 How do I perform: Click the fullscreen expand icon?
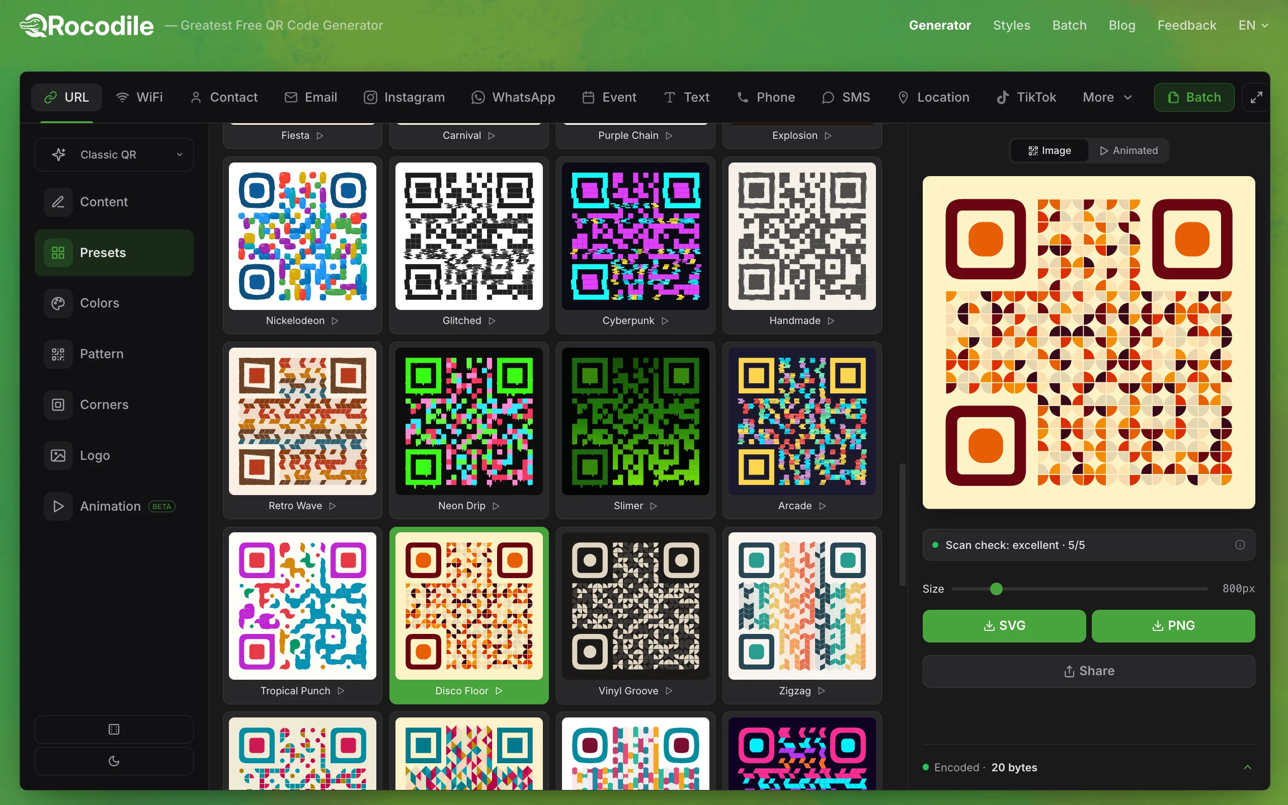tap(1256, 98)
